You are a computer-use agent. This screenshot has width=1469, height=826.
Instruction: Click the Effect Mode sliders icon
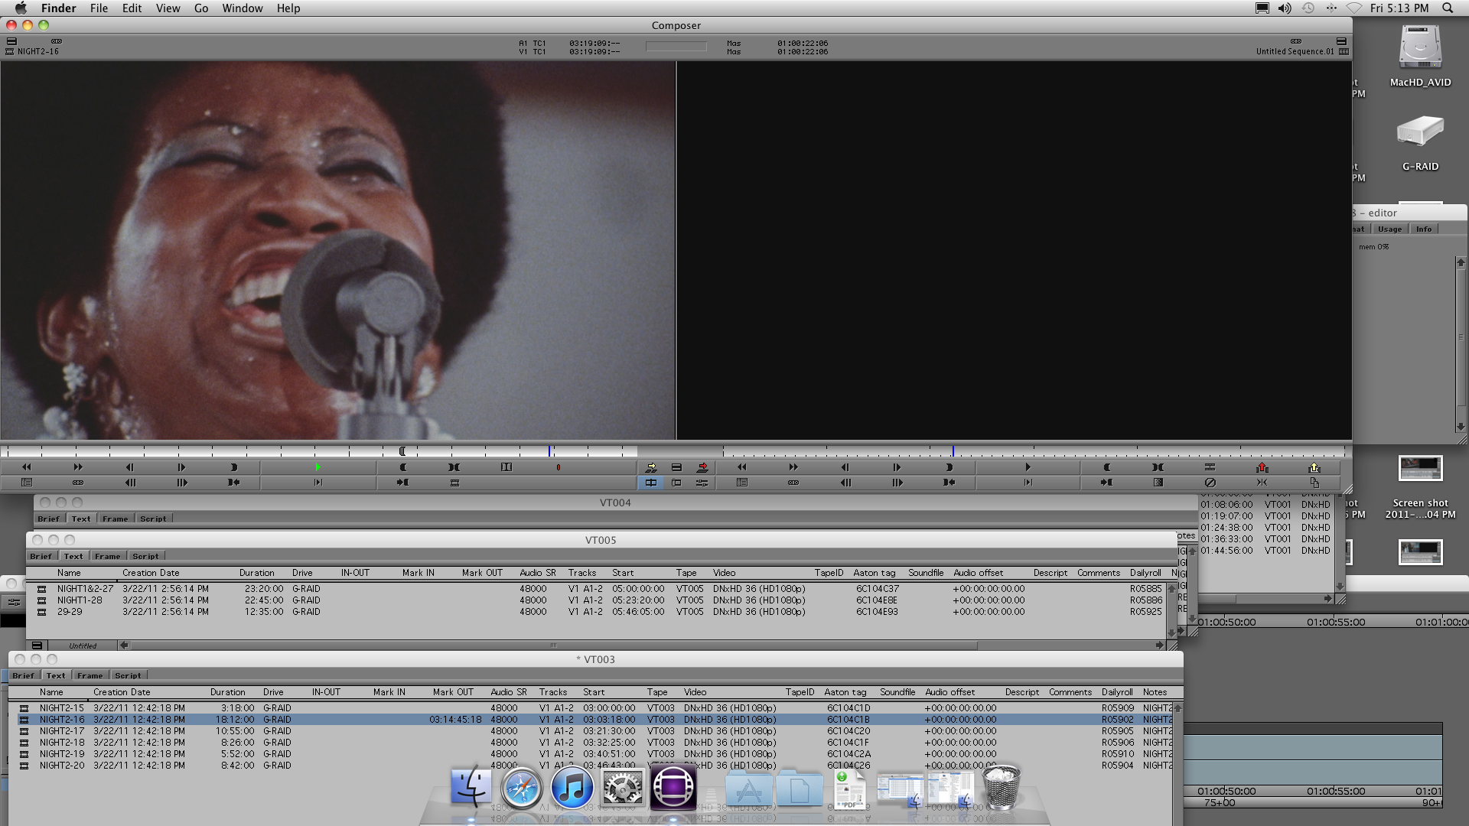pos(702,483)
